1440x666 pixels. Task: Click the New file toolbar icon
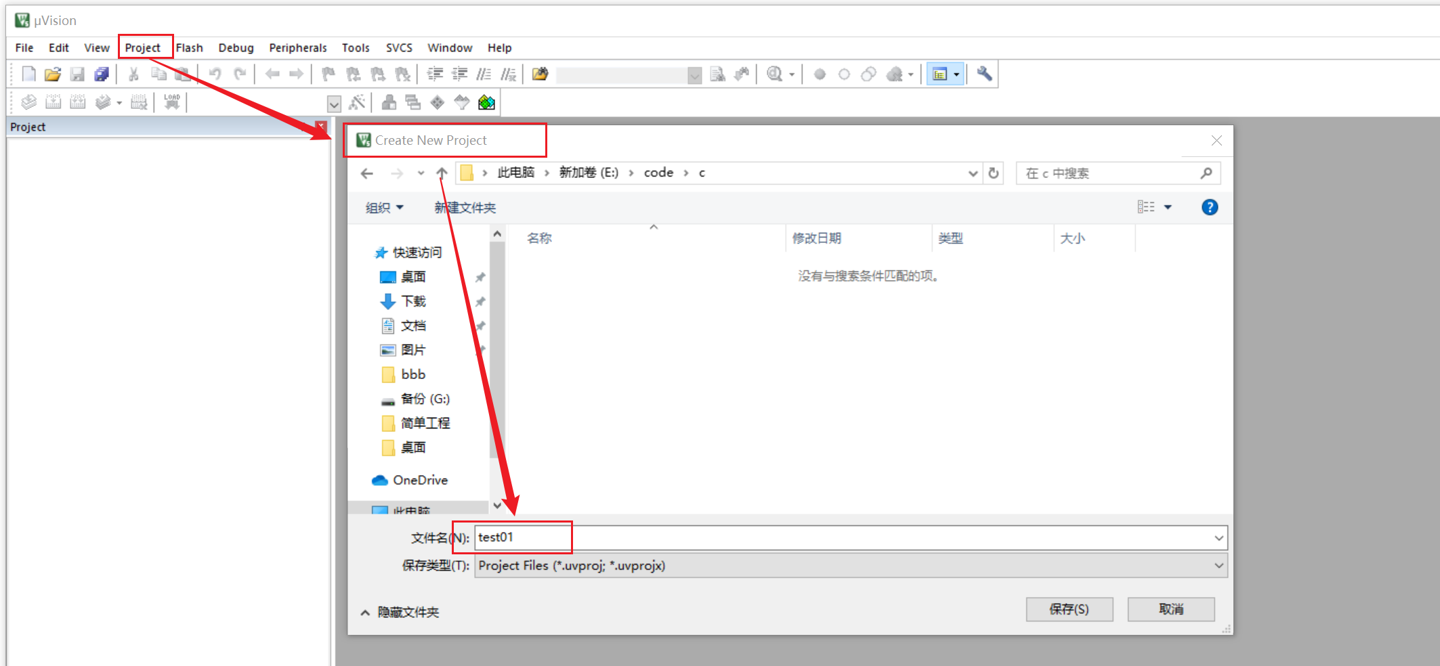[x=28, y=74]
